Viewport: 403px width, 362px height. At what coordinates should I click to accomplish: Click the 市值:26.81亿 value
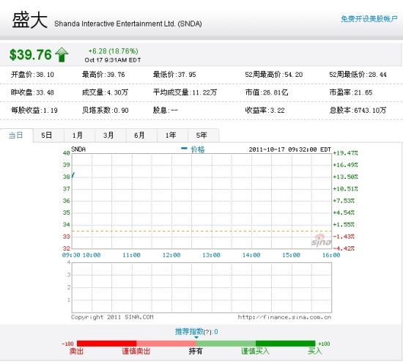267,92
